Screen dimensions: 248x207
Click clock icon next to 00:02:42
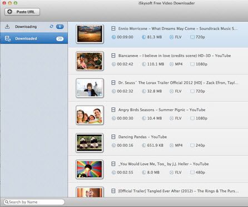[113, 64]
